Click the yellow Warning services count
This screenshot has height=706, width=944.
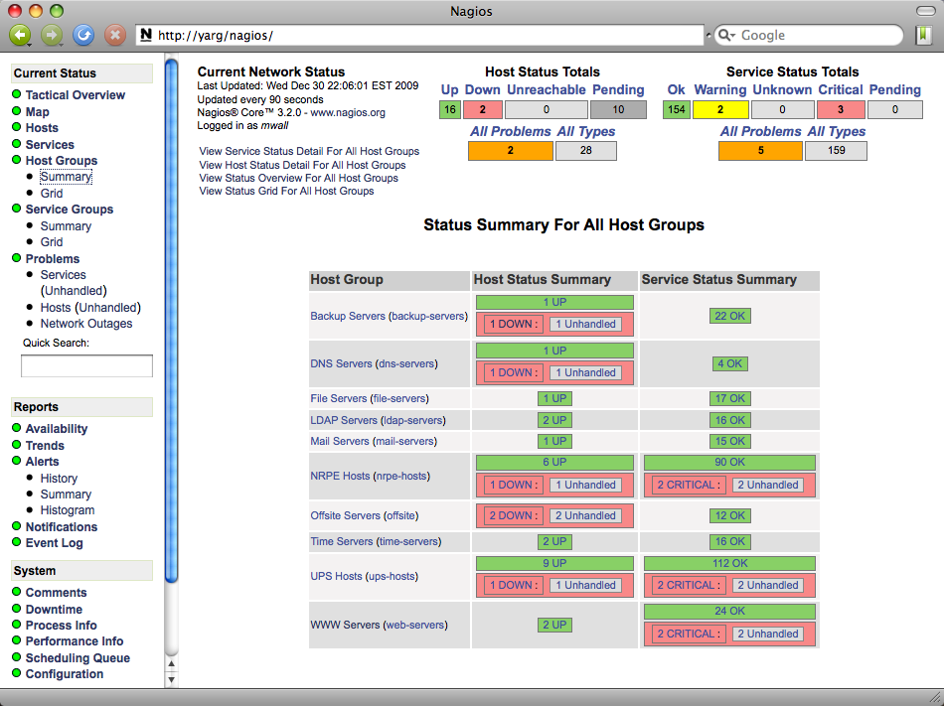click(719, 110)
